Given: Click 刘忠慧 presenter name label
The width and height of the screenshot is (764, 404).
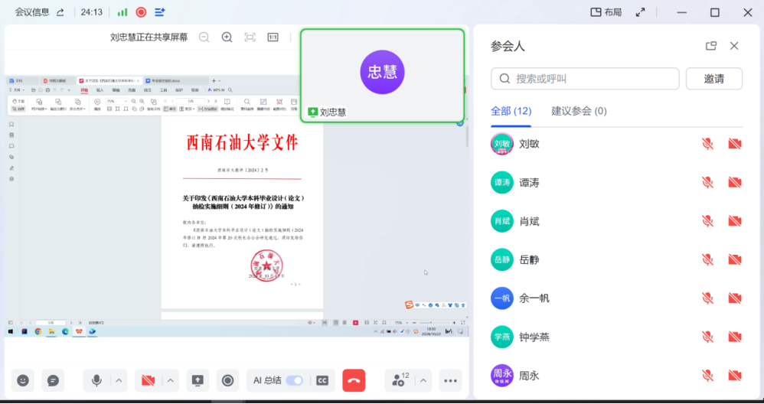Looking at the screenshot, I should tap(333, 112).
